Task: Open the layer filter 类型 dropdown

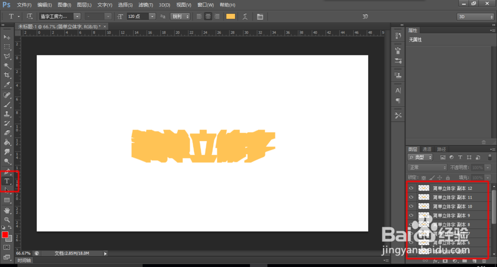Action: (x=420, y=157)
